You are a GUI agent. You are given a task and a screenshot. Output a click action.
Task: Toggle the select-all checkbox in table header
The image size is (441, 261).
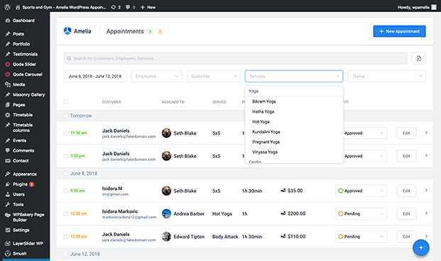65,102
